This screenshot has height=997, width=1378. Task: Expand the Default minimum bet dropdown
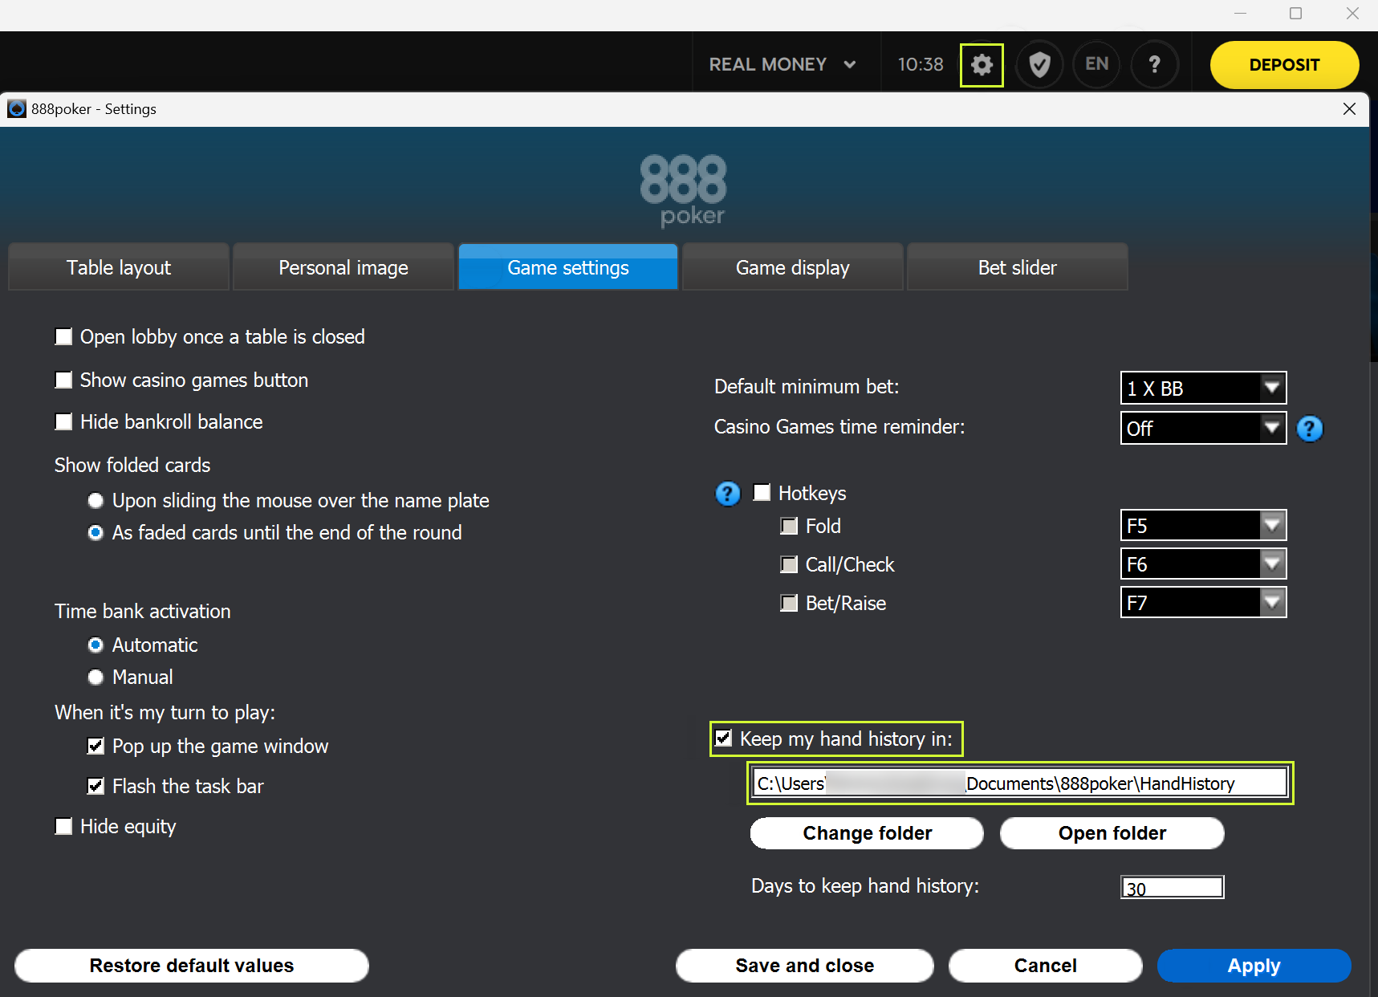pos(1203,388)
